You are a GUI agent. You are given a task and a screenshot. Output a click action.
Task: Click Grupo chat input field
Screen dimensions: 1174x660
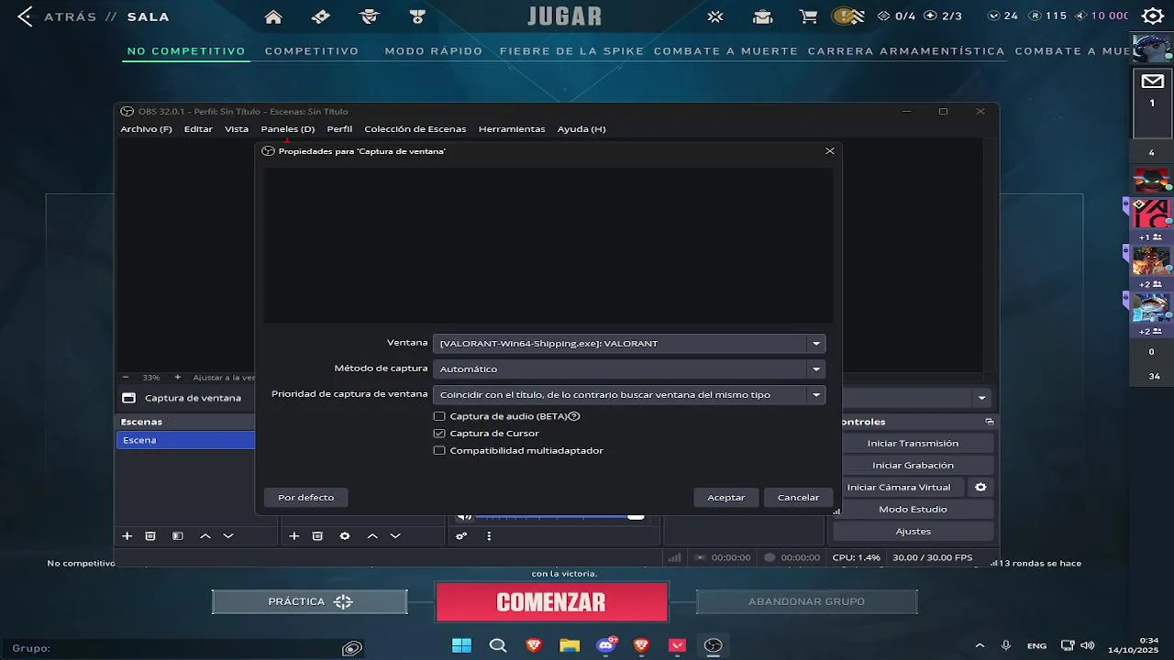pyautogui.click(x=183, y=648)
